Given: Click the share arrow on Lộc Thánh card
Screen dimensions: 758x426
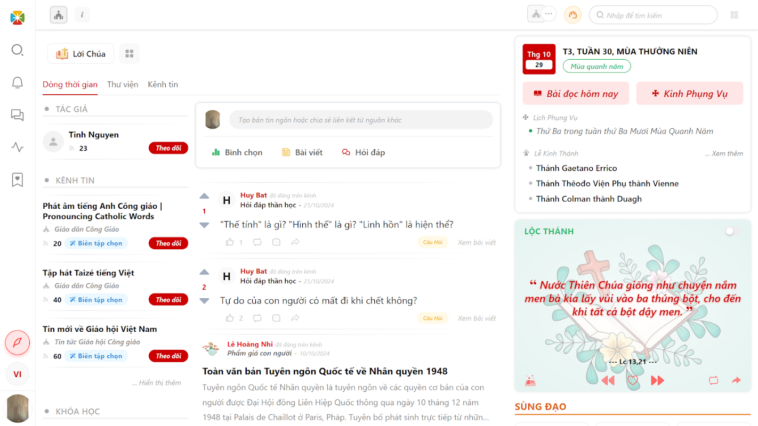Looking at the screenshot, I should click(737, 380).
